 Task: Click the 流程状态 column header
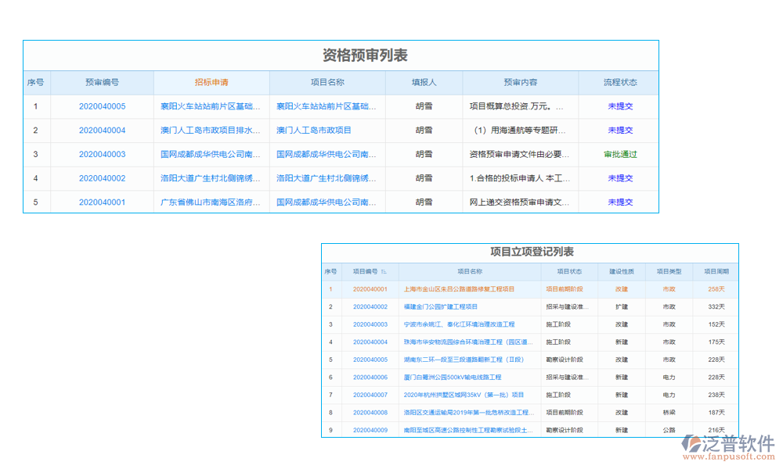pos(618,83)
